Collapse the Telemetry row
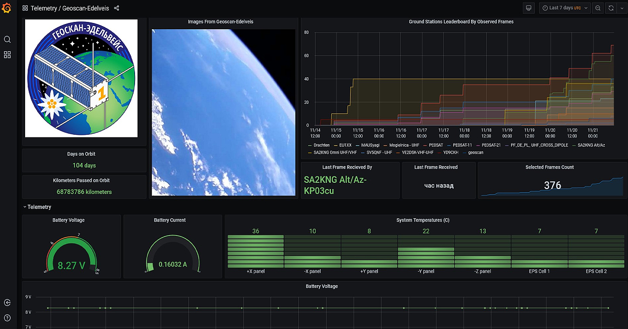This screenshot has height=329, width=628. pos(37,207)
